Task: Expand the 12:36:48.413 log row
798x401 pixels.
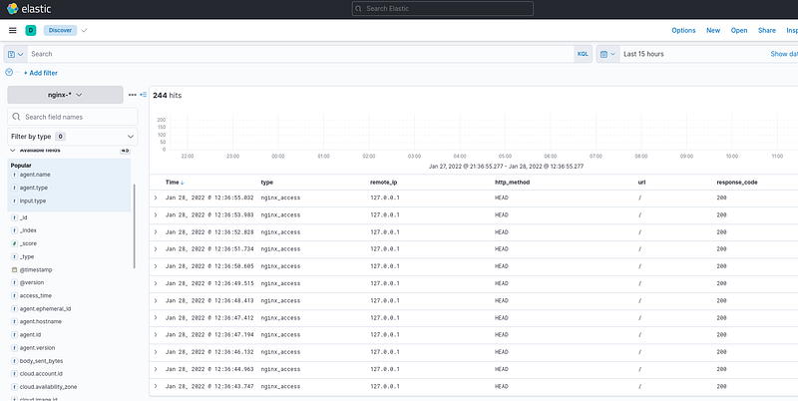Action: coord(156,301)
